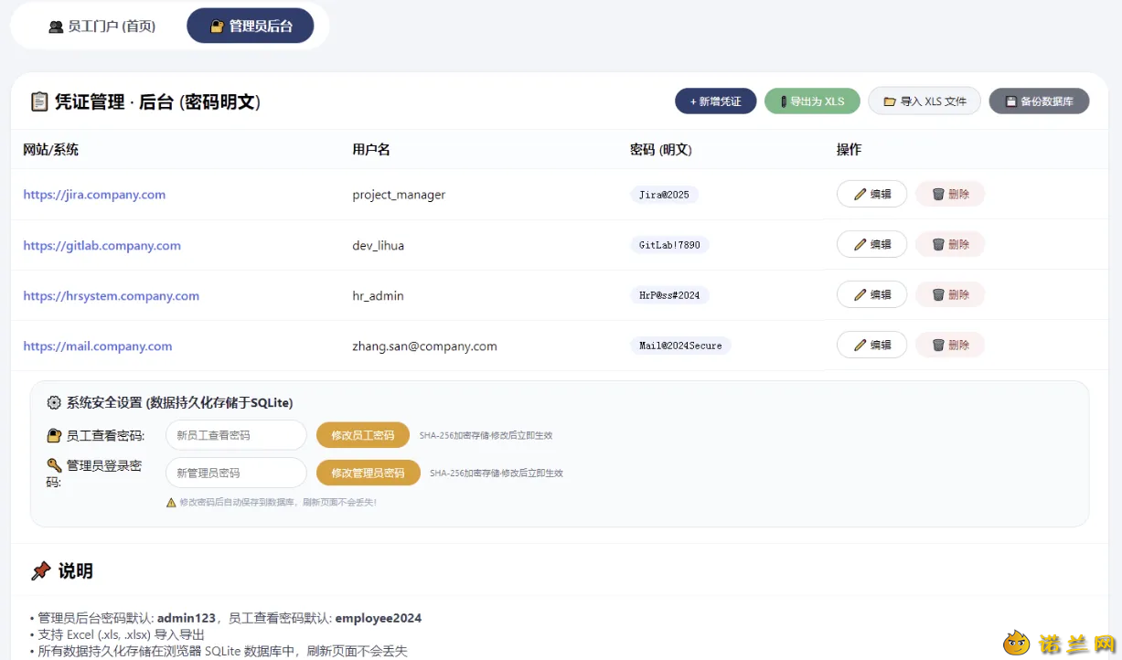The height and width of the screenshot is (660, 1122).
Task: Click 备份数据库 button
Action: point(1039,101)
